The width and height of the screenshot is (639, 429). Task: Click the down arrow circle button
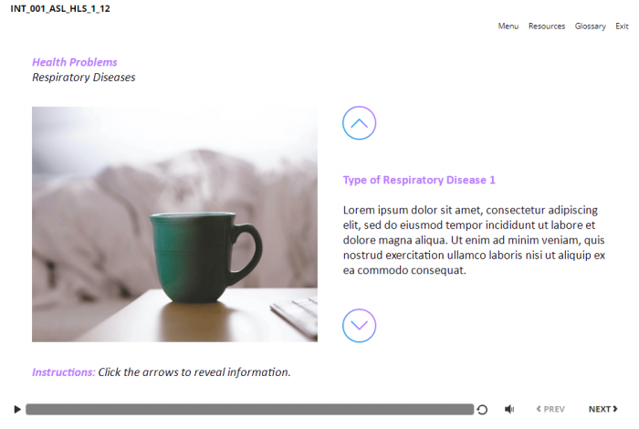359,326
